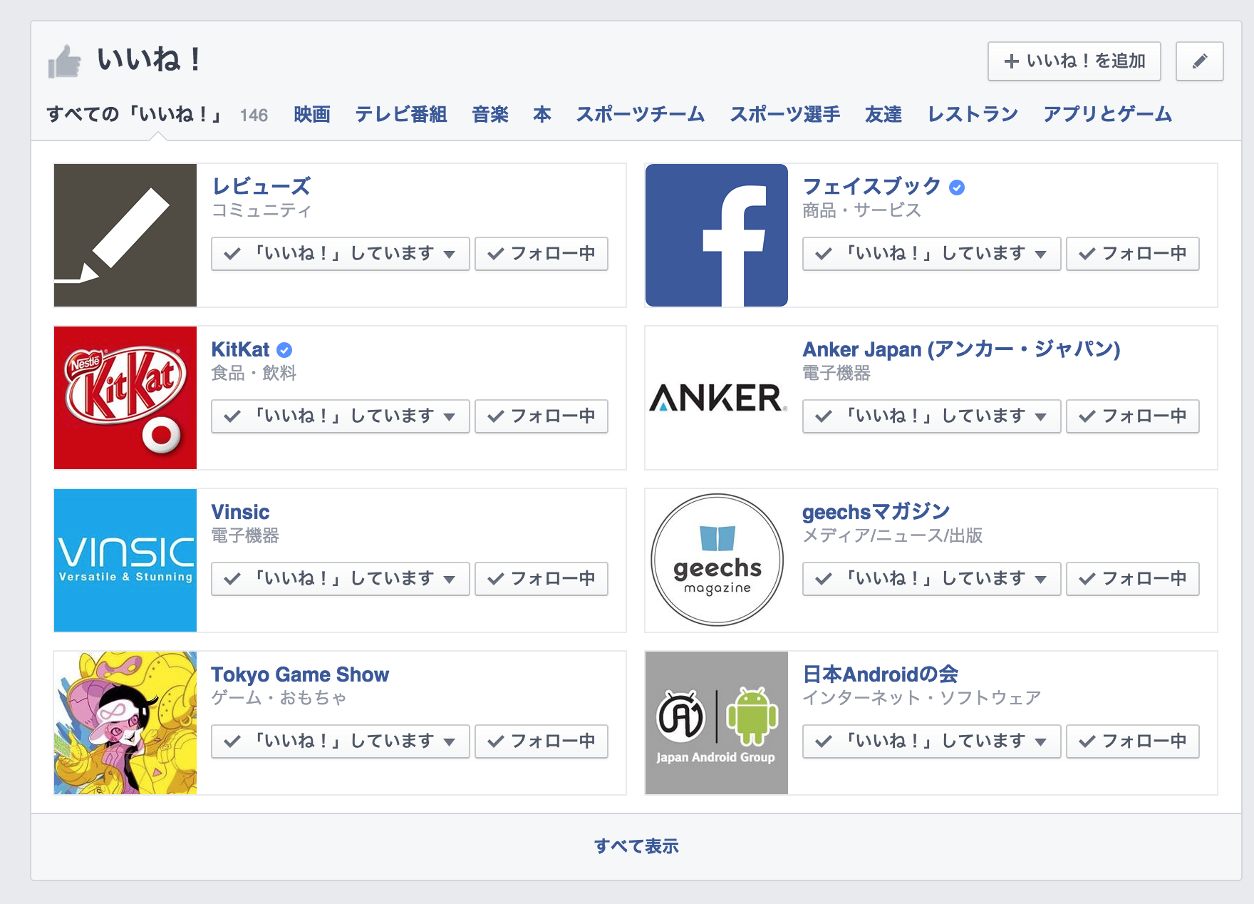The image size is (1254, 904).
Task: Switch to the 音楽 tab
Action: [490, 114]
